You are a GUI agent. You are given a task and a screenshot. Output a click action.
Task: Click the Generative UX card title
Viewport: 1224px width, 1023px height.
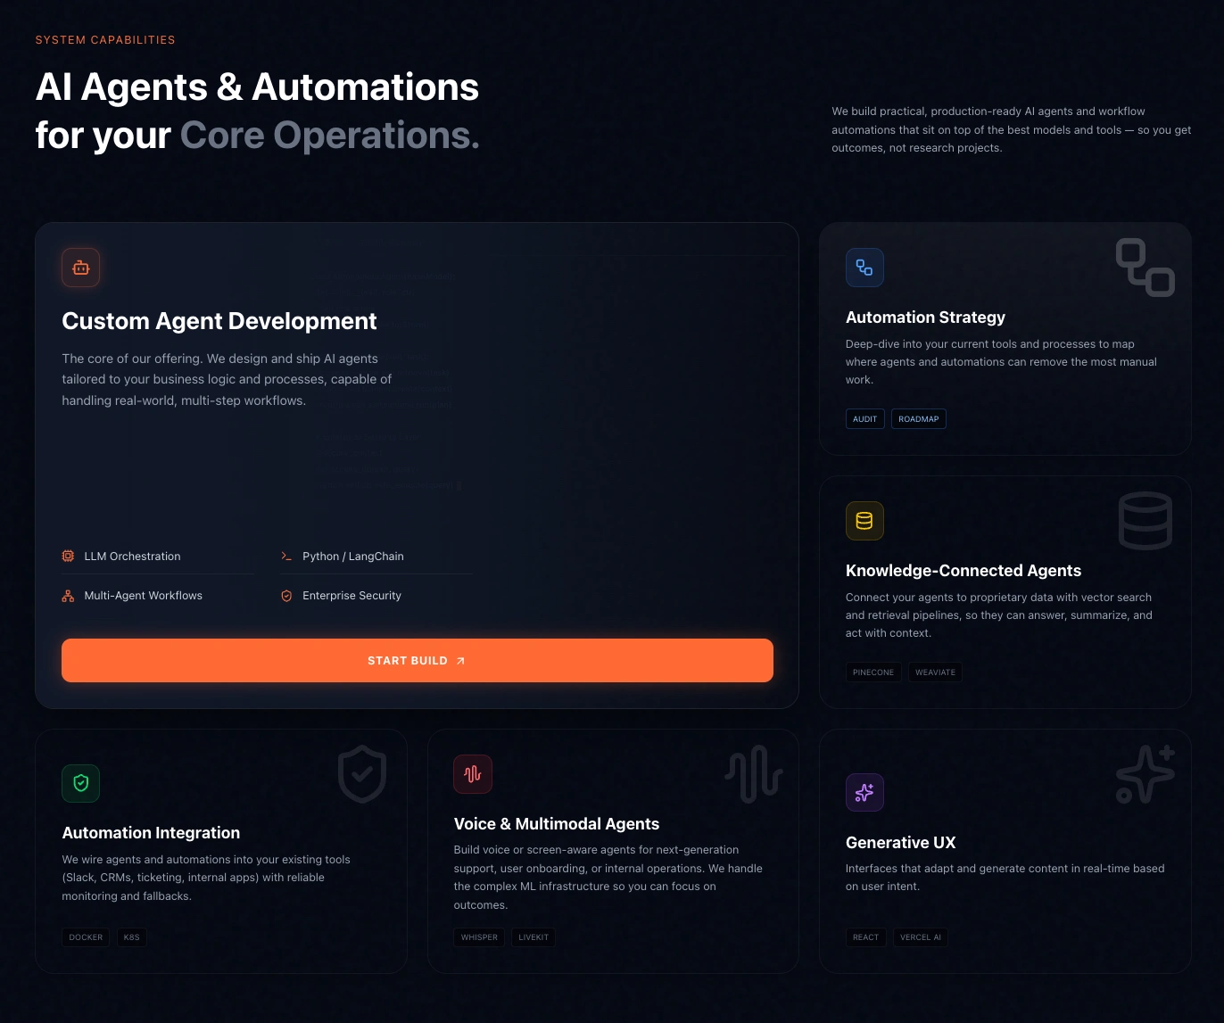tap(900, 843)
